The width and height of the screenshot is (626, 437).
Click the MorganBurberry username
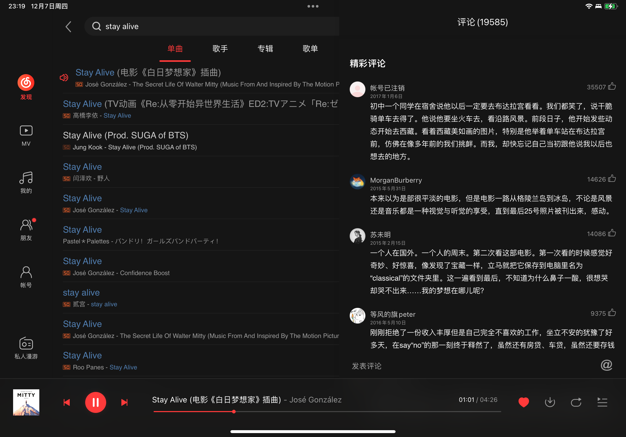pos(396,180)
